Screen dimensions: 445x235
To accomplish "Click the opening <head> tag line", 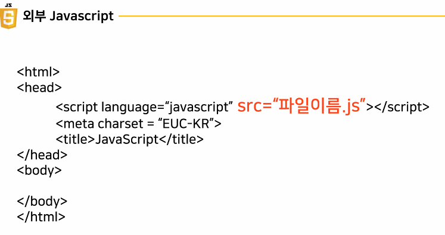I will click(x=39, y=87).
